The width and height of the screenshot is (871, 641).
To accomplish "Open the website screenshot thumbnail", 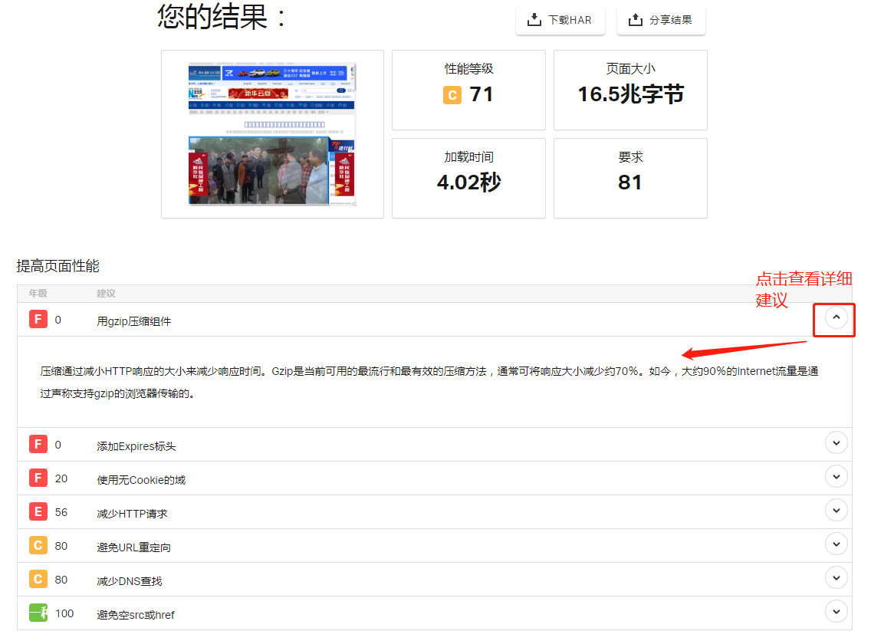I will 271,134.
